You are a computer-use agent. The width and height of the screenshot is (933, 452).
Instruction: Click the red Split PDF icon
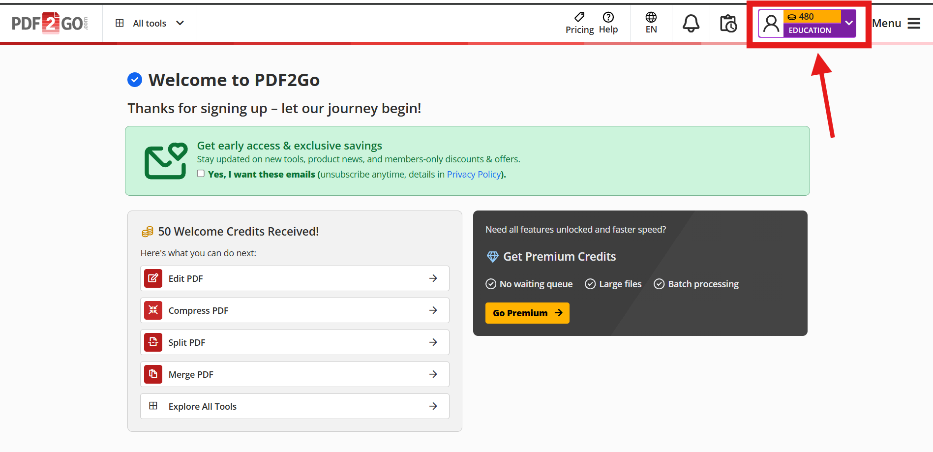[x=153, y=342]
